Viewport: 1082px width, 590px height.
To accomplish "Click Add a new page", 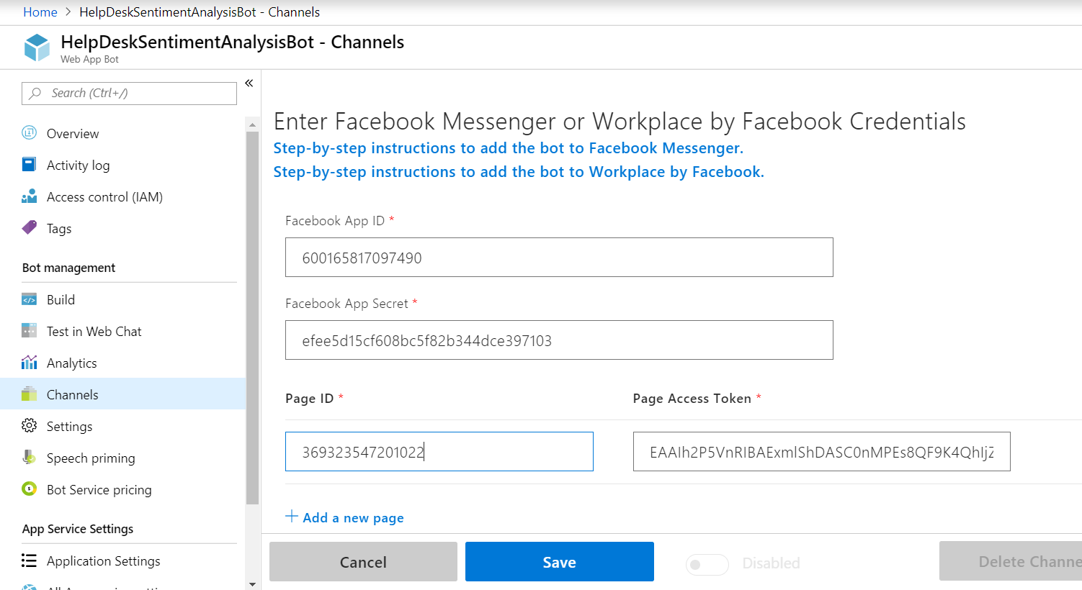I will 353,517.
